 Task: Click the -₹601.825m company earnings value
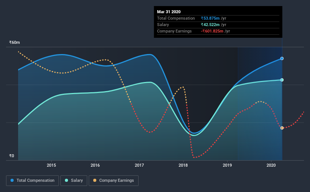click(212, 31)
